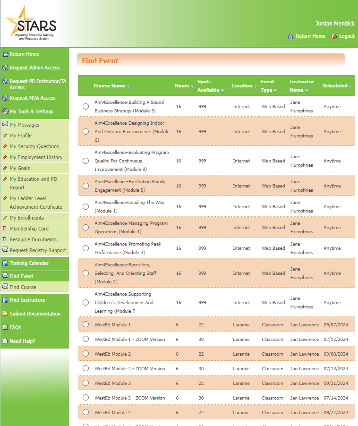
Task: Click the Logout link
Action: click(x=346, y=36)
